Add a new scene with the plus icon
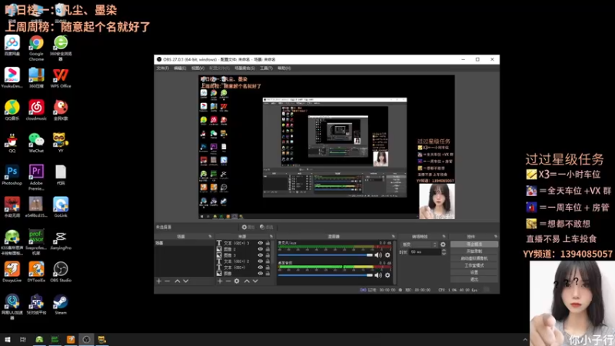This screenshot has width=615, height=346. pyautogui.click(x=159, y=281)
